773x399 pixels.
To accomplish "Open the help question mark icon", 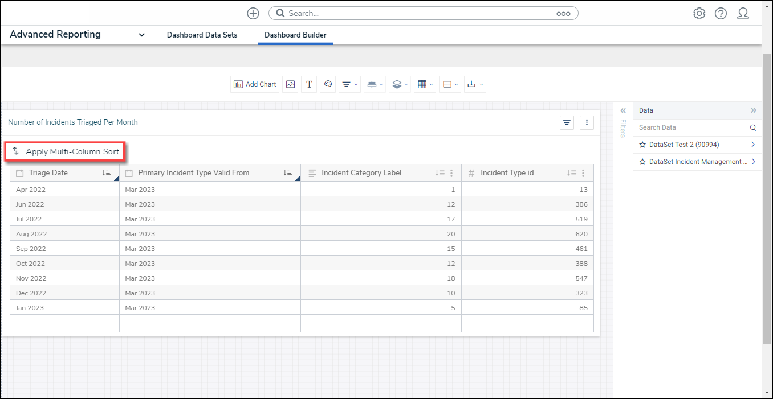I will 721,14.
